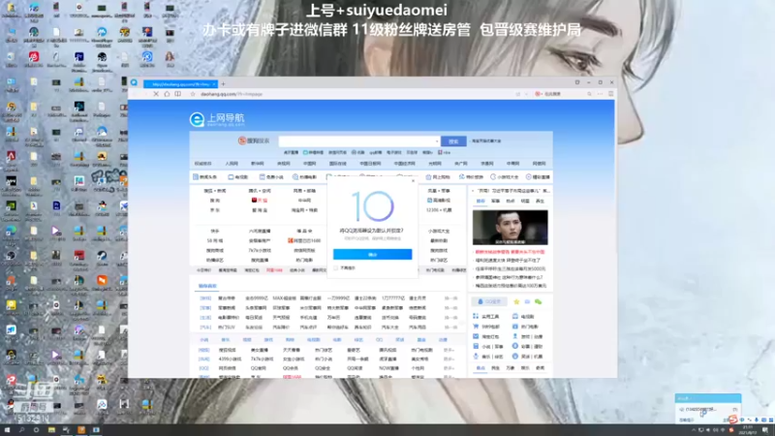Open the bookmarks book icon in toolbar
This screenshot has height=436, width=775.
(x=177, y=94)
